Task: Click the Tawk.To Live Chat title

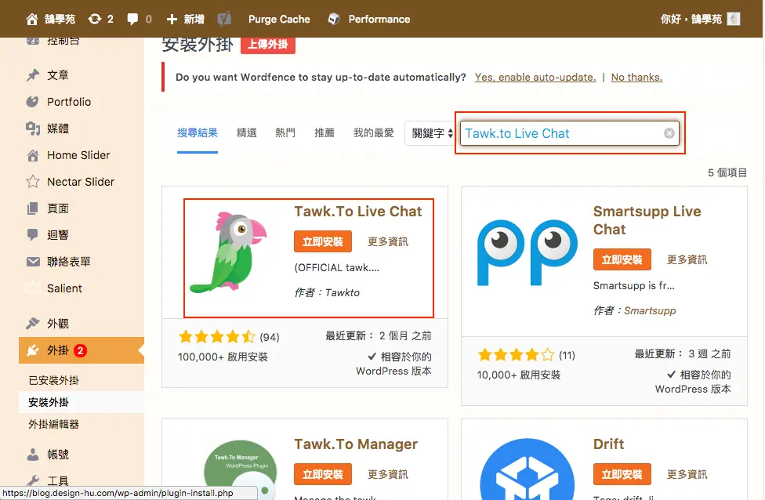Action: point(358,212)
